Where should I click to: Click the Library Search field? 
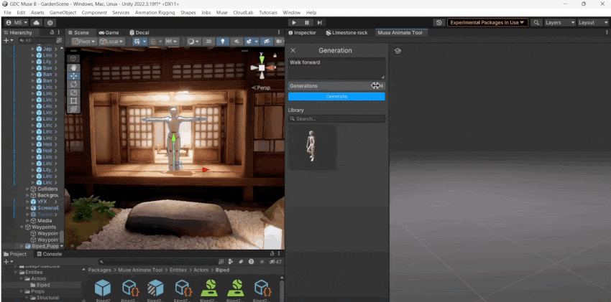336,118
